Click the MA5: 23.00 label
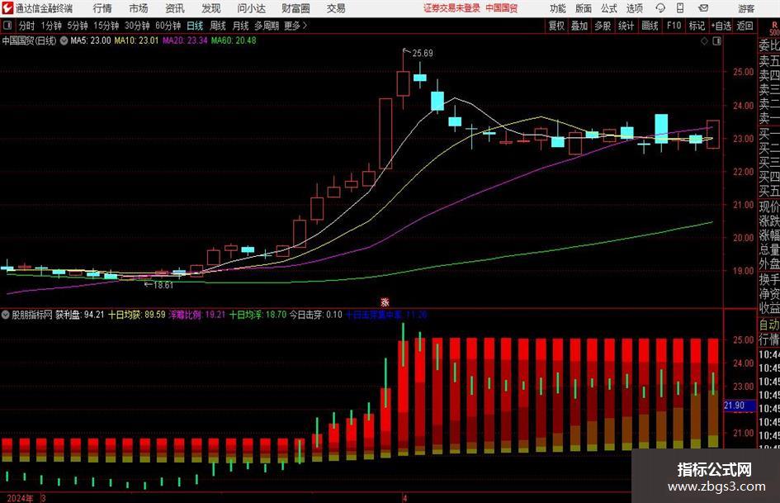Viewport: 780px width, 503px height. pyautogui.click(x=91, y=40)
